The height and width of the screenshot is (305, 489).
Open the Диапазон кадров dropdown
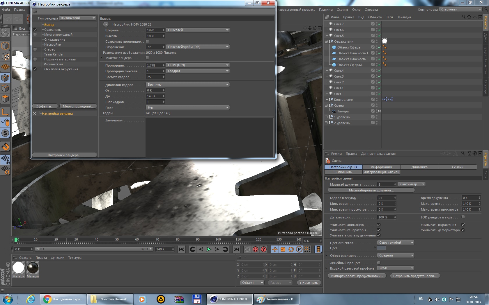click(187, 85)
